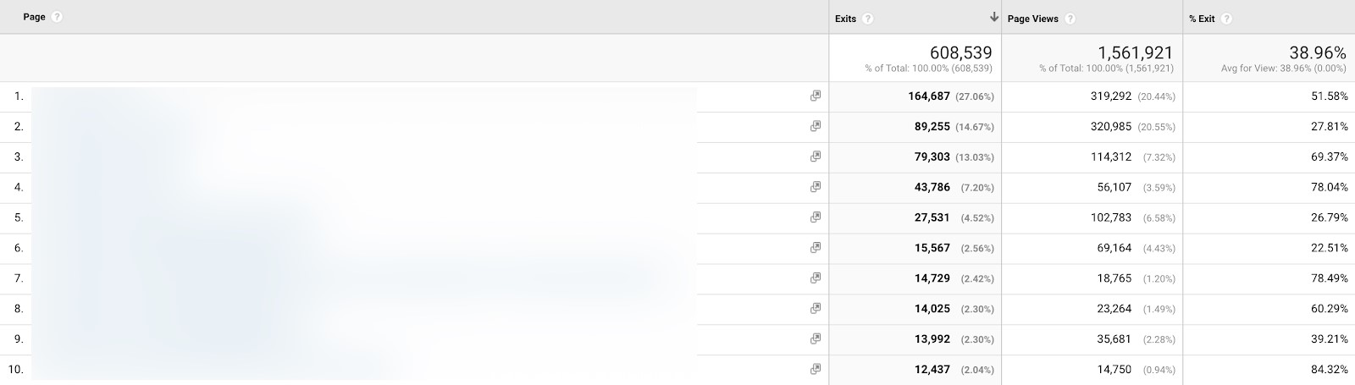The image size is (1355, 385).
Task: Toggle sort arrow on Exits column
Action: (993, 18)
